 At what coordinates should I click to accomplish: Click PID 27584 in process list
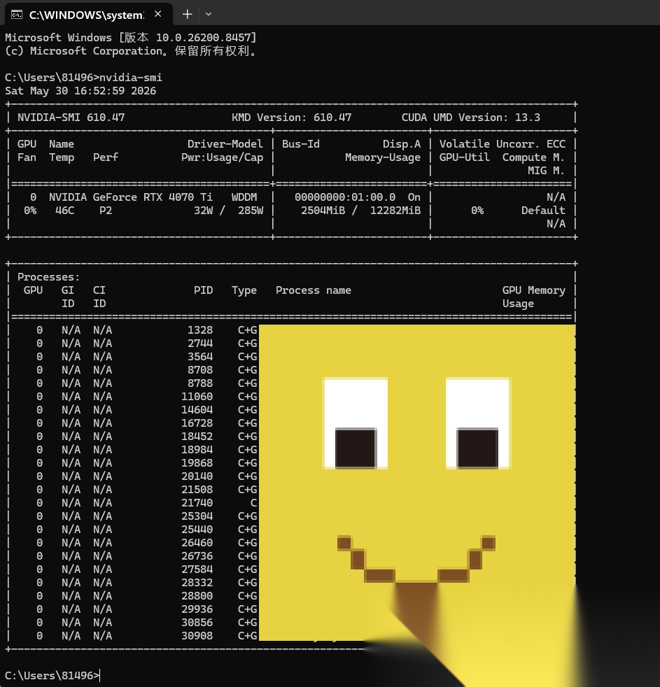pos(197,569)
